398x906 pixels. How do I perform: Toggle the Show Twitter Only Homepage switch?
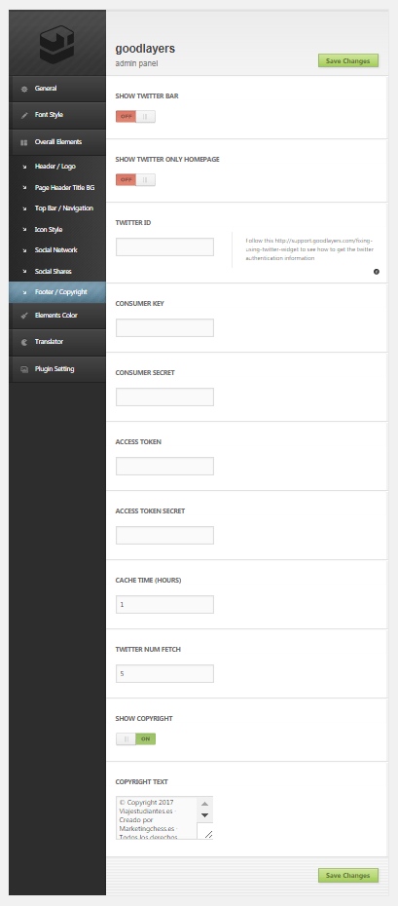(135, 179)
